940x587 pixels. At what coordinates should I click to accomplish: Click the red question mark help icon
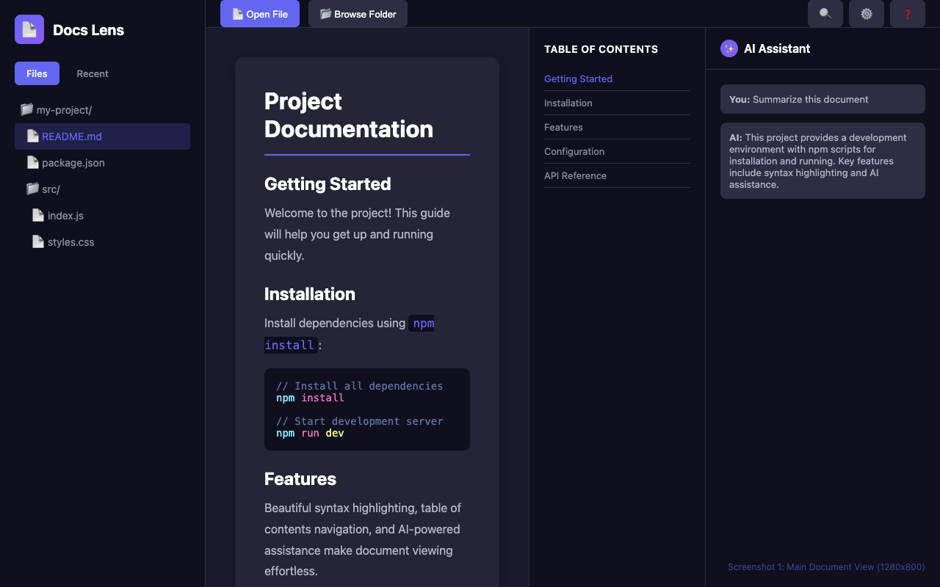(908, 14)
